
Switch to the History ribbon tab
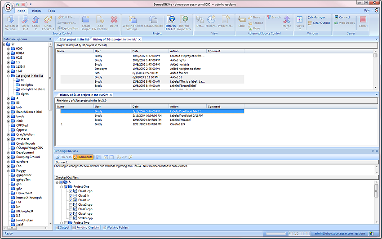coord(36,10)
